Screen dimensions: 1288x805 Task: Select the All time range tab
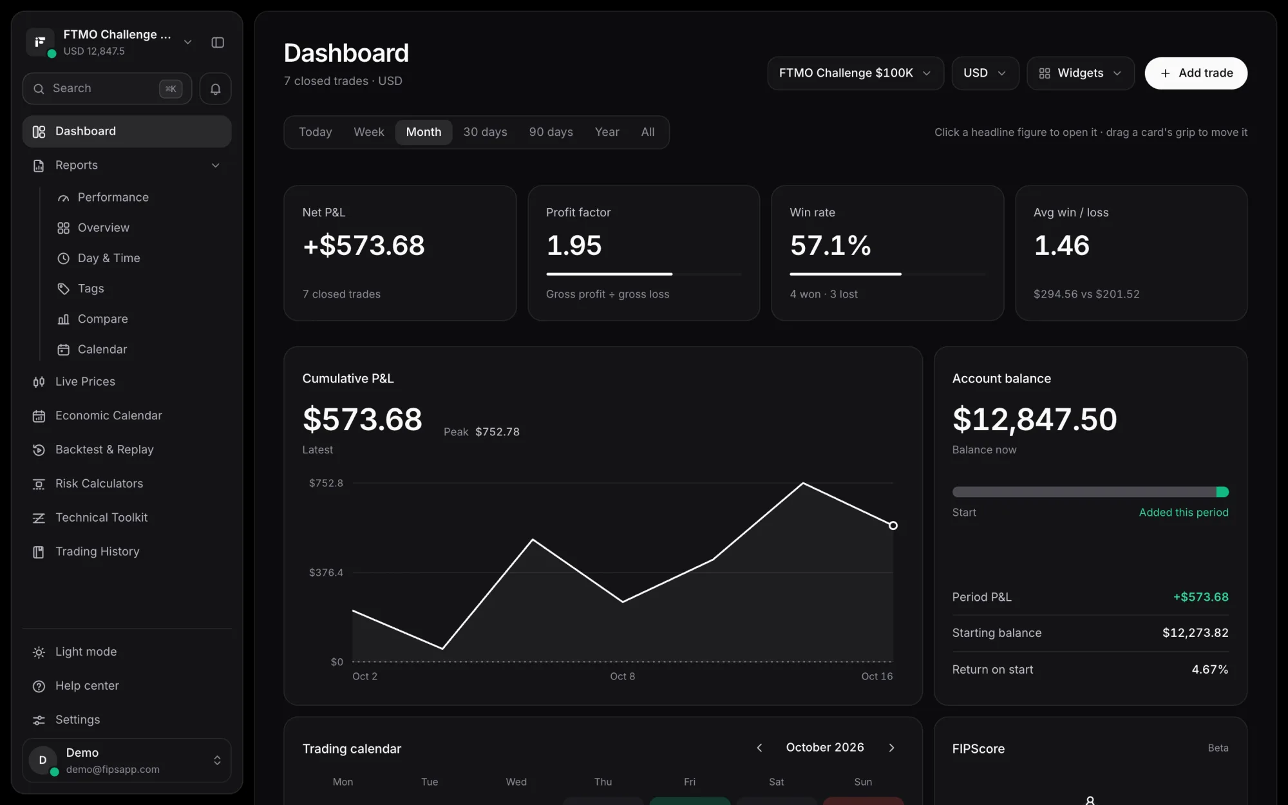tap(648, 132)
